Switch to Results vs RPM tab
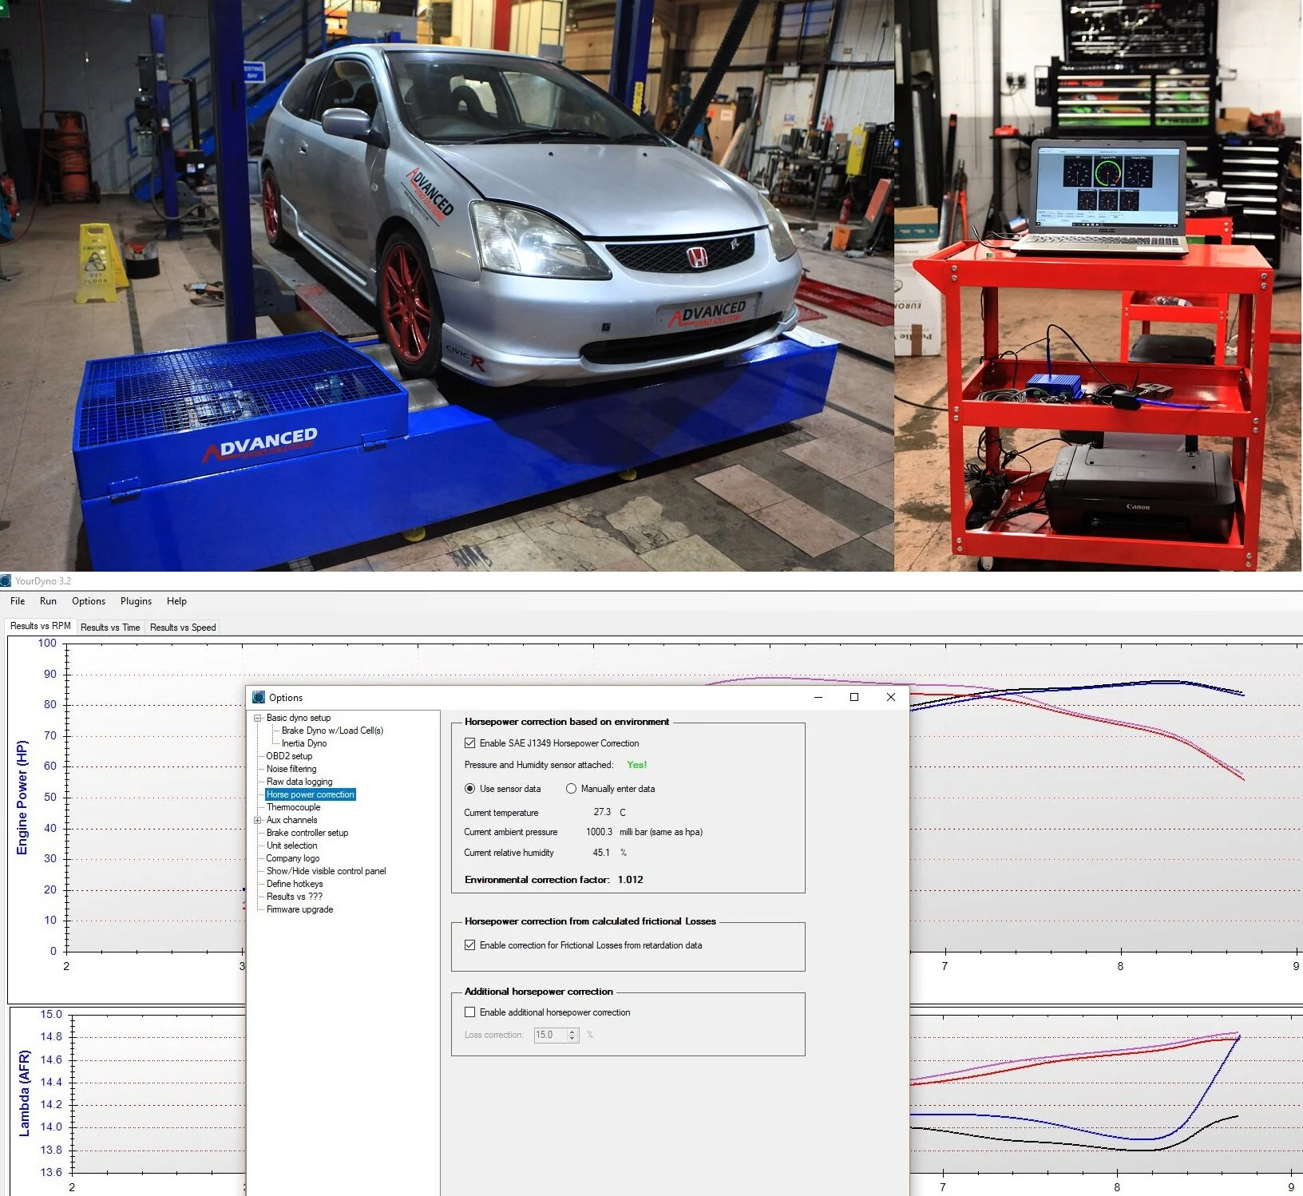Image resolution: width=1303 pixels, height=1196 pixels. [40, 626]
